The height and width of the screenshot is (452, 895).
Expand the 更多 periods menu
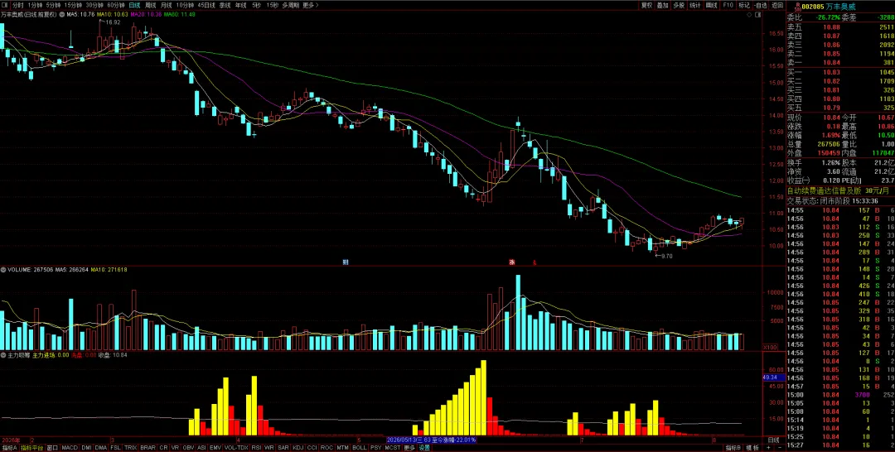point(310,5)
